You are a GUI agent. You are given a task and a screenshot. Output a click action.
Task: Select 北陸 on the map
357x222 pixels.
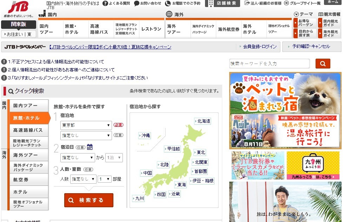[x=163, y=164]
